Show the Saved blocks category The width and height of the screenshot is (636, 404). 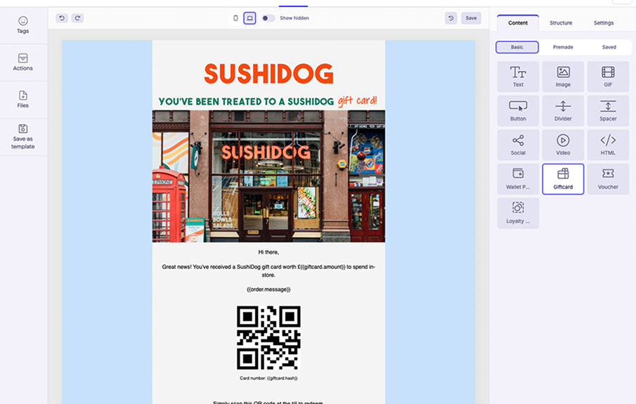pyautogui.click(x=609, y=47)
